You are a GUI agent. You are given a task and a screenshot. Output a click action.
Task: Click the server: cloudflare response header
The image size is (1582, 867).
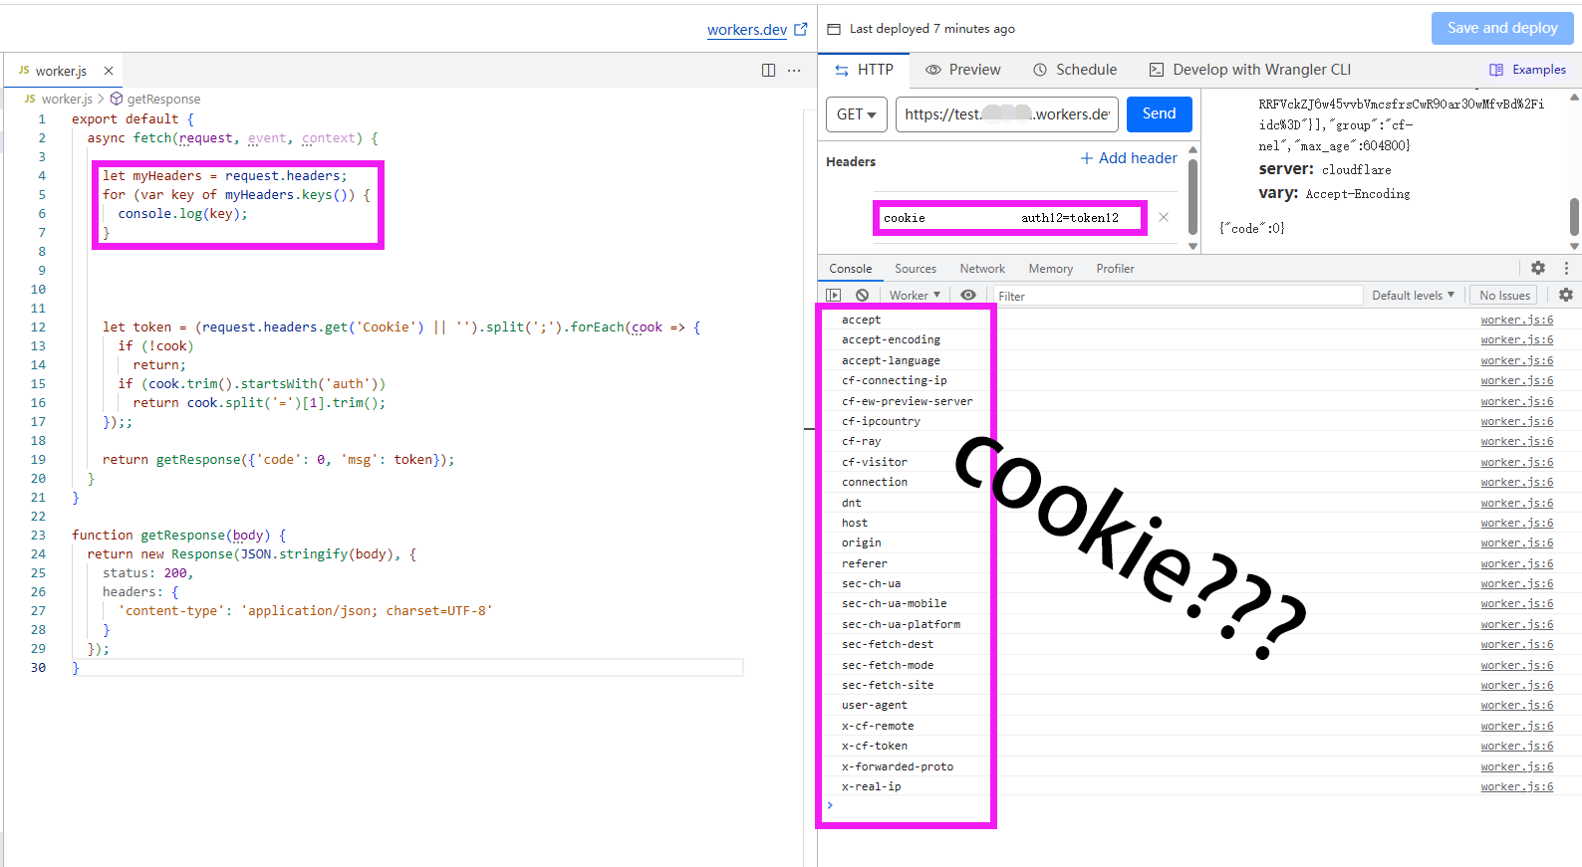1325,169
